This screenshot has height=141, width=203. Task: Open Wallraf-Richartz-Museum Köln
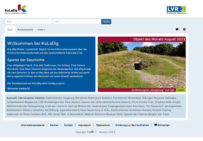coord(104,114)
